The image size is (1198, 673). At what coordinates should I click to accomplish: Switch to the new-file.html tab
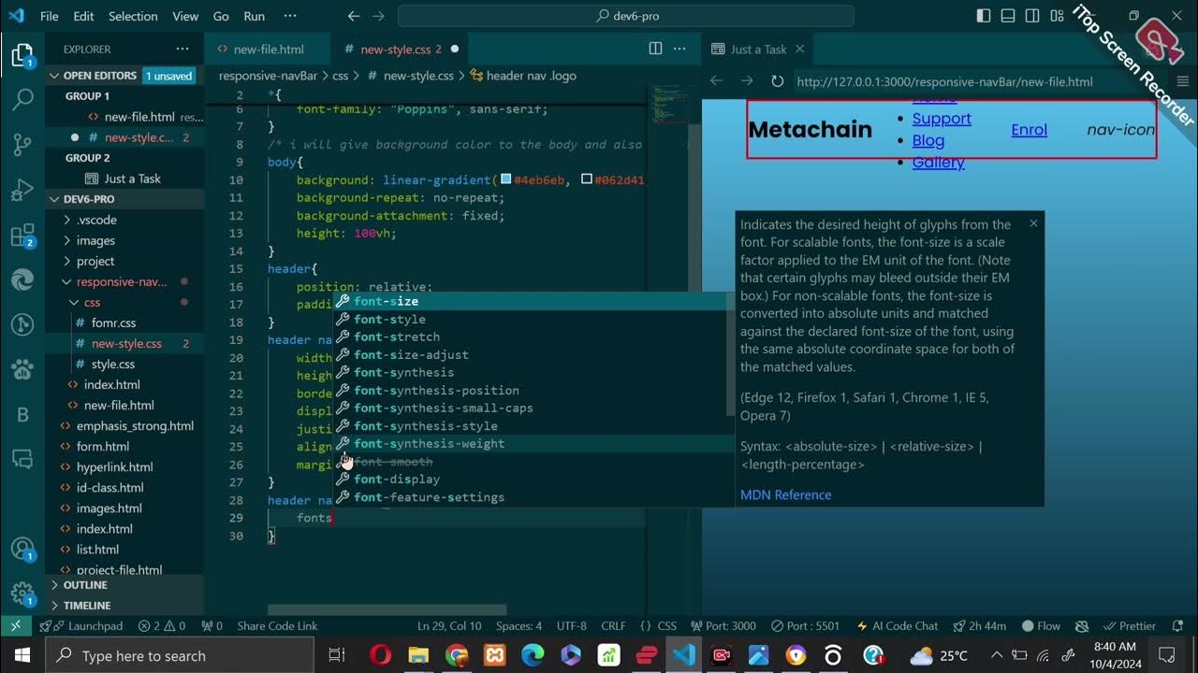[269, 49]
